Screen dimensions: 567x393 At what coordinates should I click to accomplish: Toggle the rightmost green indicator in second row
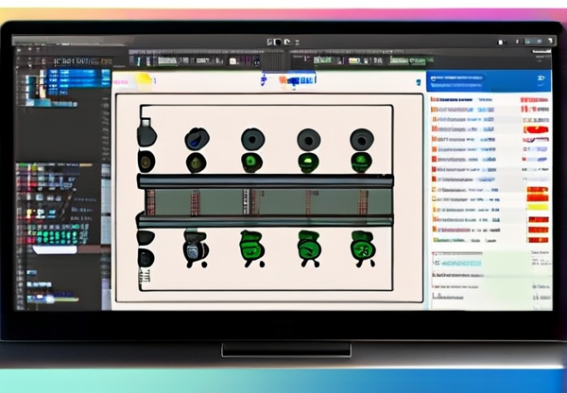[x=362, y=162]
